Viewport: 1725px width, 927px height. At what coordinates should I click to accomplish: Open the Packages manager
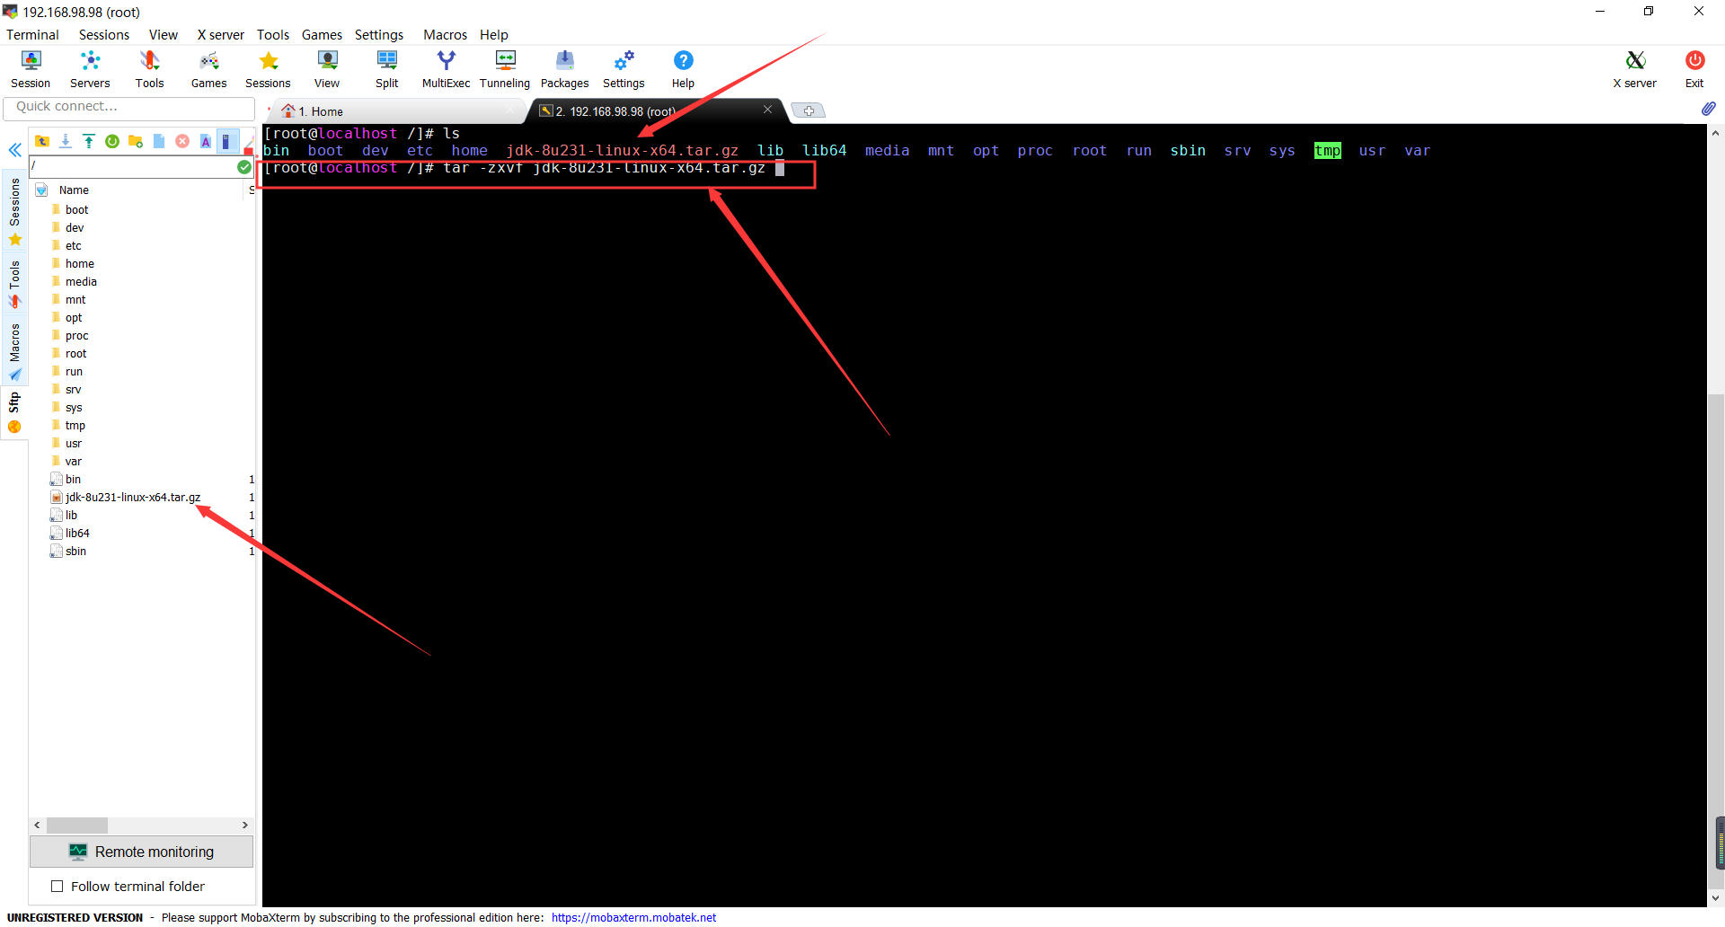pos(564,67)
